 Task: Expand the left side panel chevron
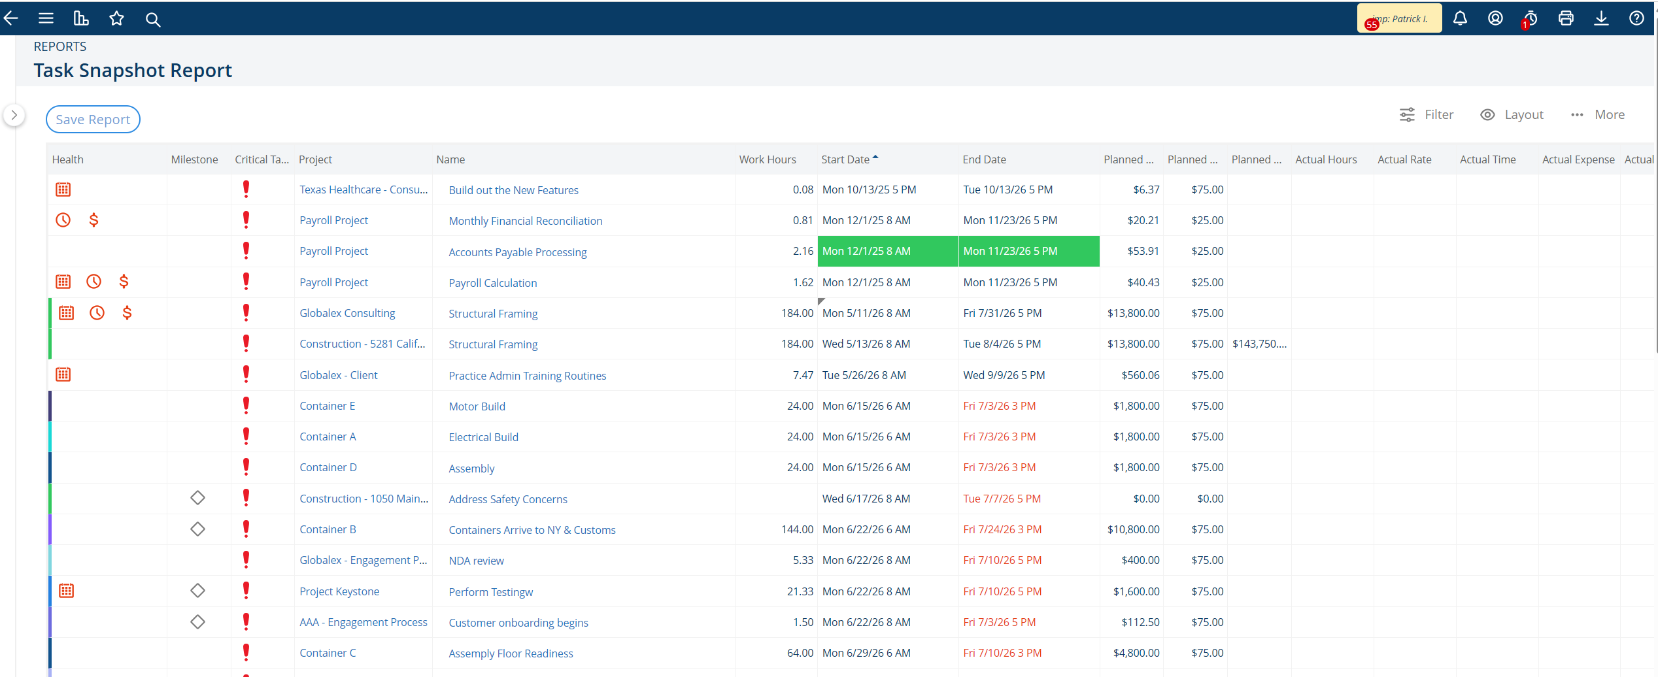click(x=14, y=115)
